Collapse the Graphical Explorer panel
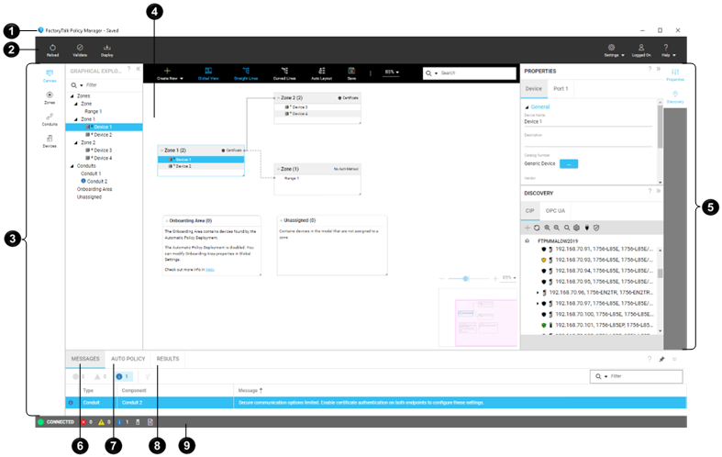Image resolution: width=722 pixels, height=457 pixels. tap(138, 69)
